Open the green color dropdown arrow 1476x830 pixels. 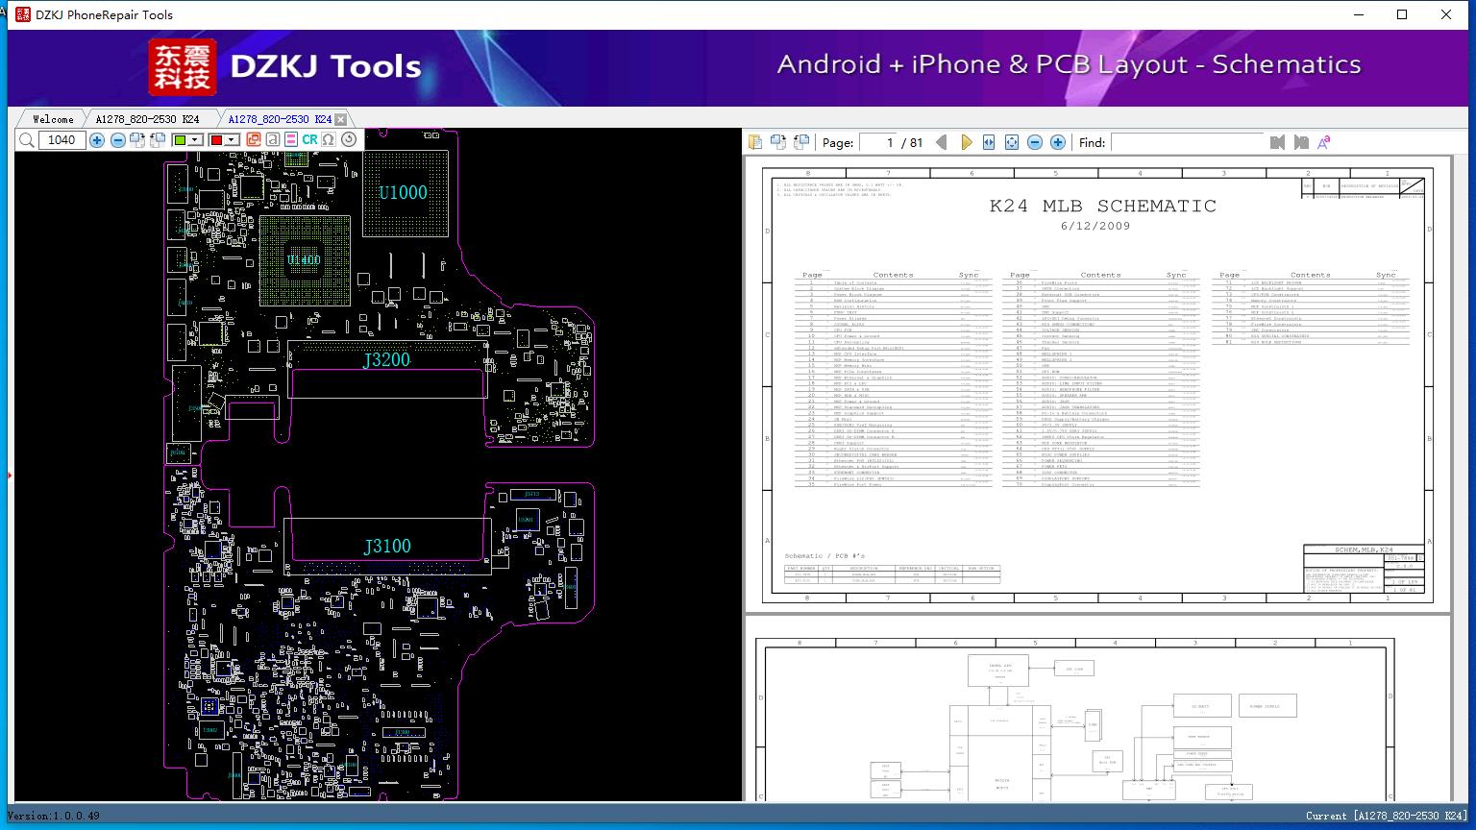point(195,140)
